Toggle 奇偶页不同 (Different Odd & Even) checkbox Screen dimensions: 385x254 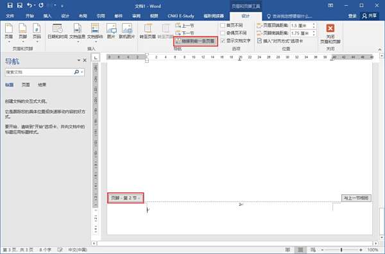pyautogui.click(x=223, y=33)
